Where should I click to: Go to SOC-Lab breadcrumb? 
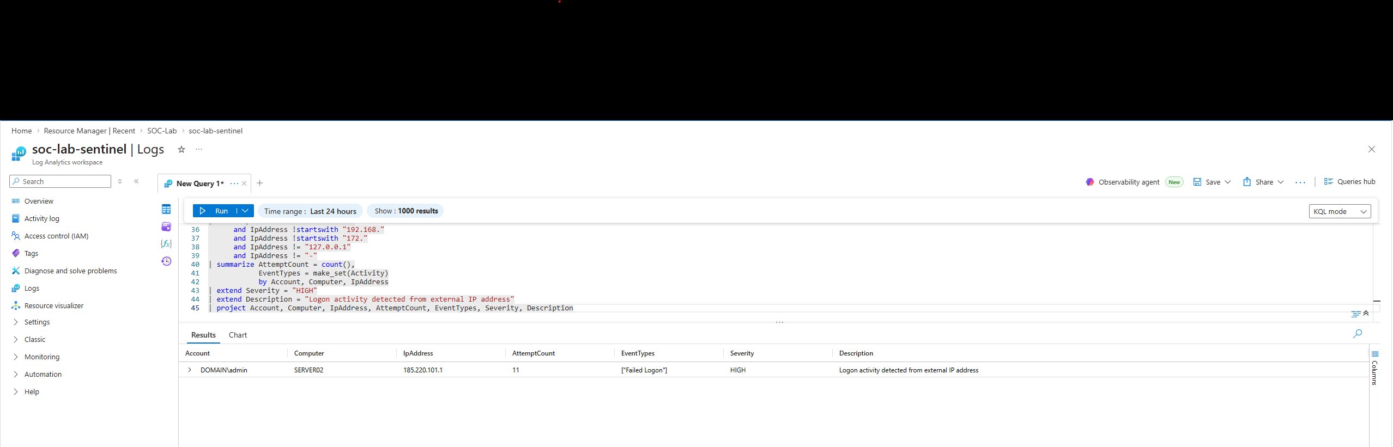pyautogui.click(x=162, y=131)
